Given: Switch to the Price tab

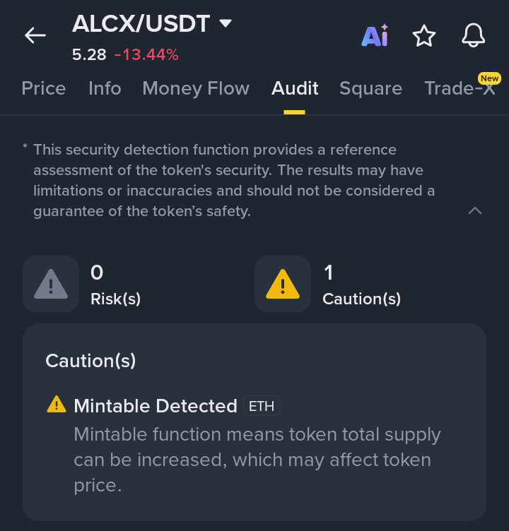Looking at the screenshot, I should (x=43, y=88).
